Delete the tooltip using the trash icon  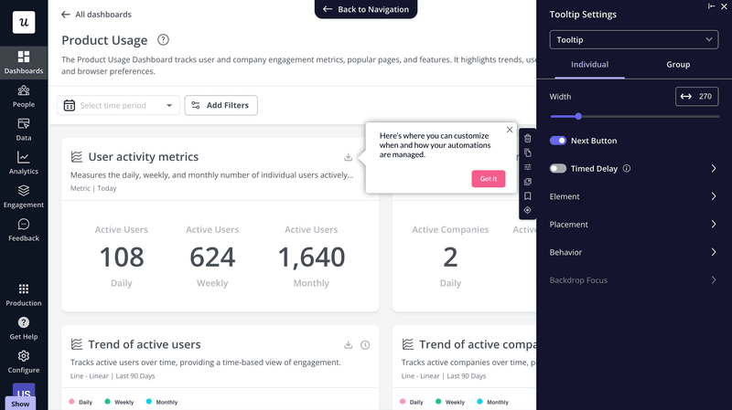click(x=528, y=139)
